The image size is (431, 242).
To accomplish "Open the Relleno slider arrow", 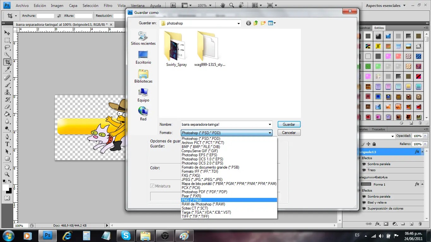I will pos(425,144).
